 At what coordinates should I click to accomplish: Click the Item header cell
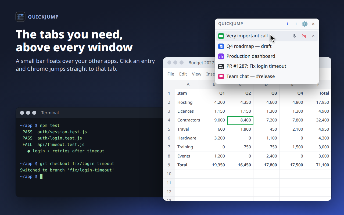(x=188, y=93)
